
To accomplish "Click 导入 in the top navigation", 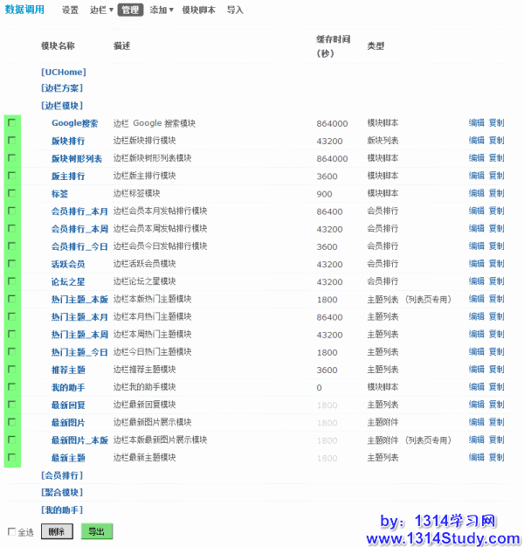I will tap(235, 10).
